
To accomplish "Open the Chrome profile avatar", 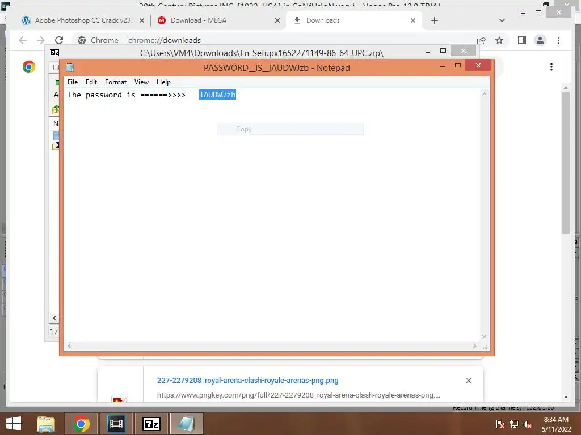I will tap(540, 40).
